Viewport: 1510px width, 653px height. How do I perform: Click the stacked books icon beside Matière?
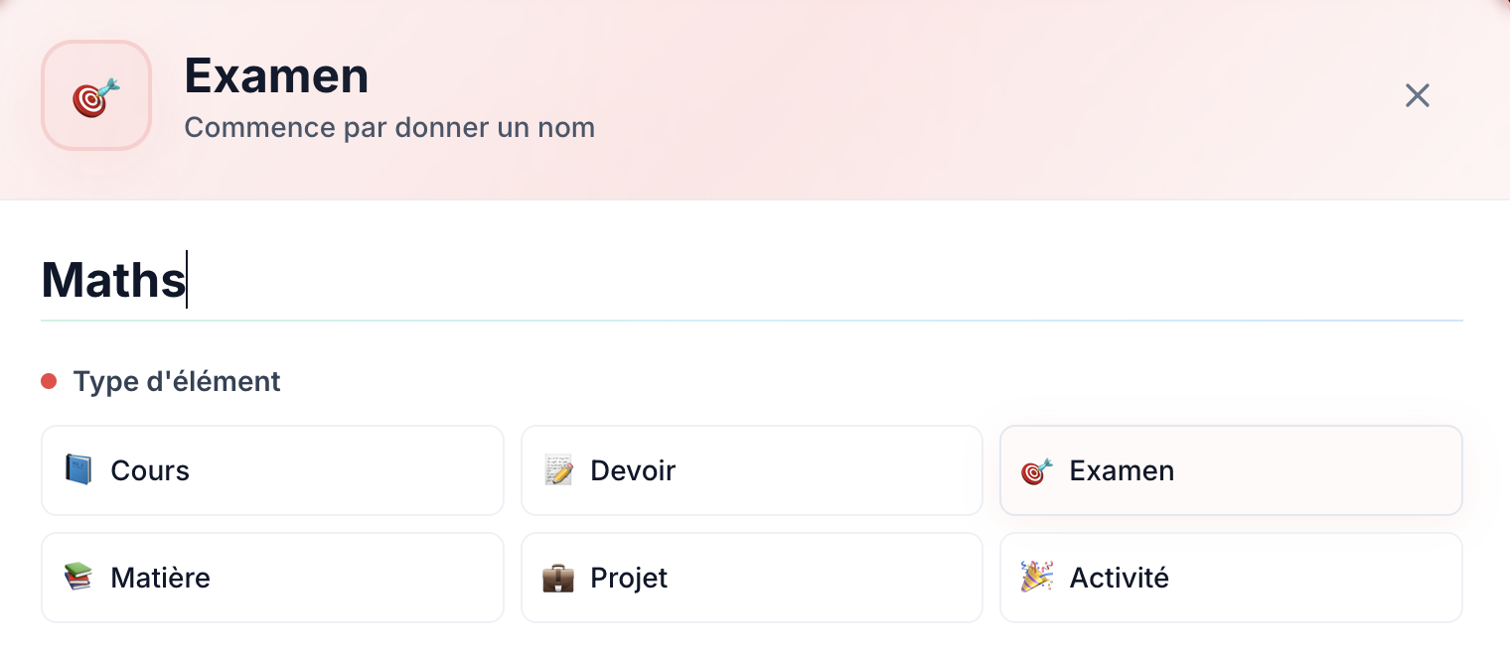pyautogui.click(x=78, y=577)
